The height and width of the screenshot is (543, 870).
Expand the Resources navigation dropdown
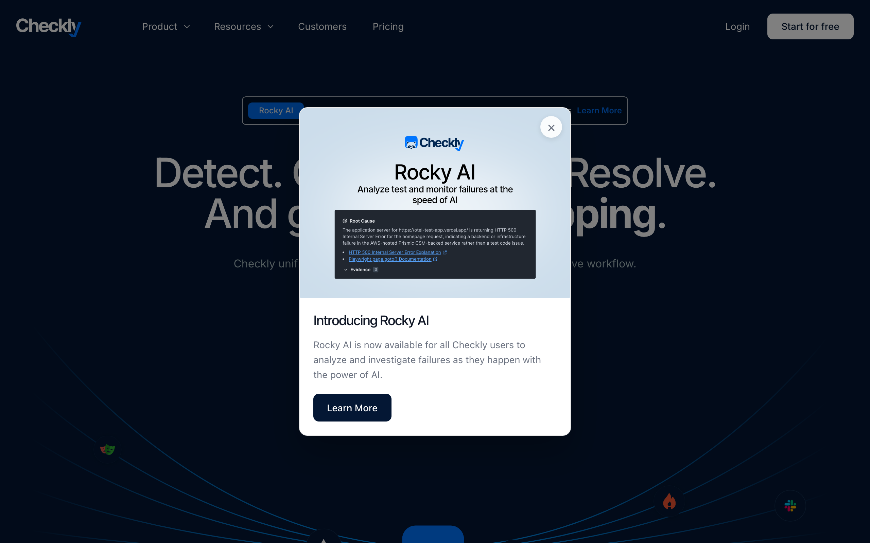244,26
